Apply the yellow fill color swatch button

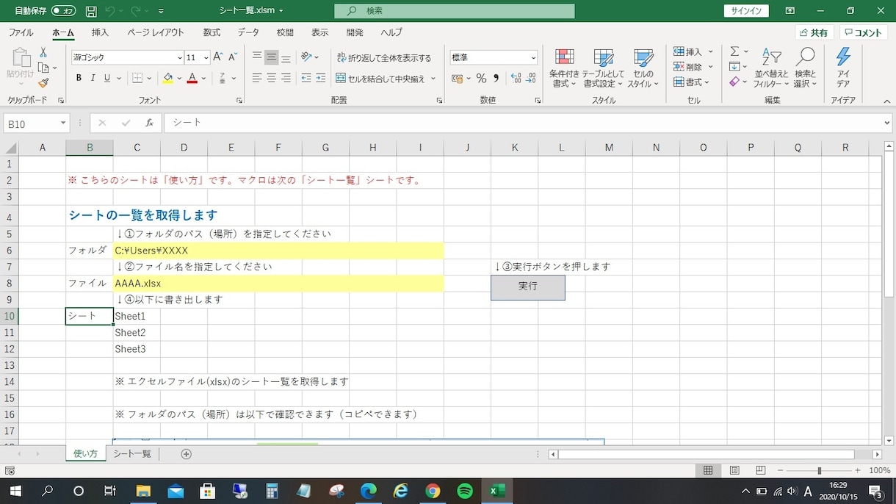pos(168,78)
